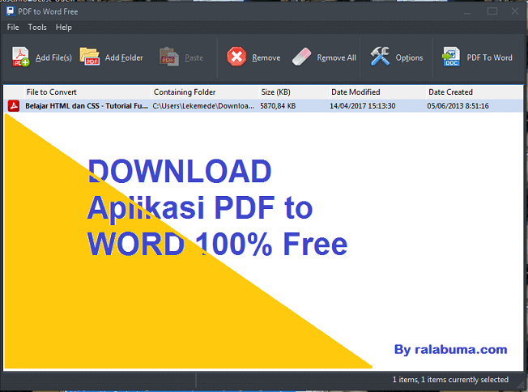Click the Add Folder label
This screenshot has width=528, height=392.
point(124,58)
